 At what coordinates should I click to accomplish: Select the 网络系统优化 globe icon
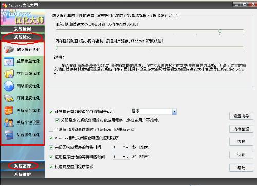9,86
